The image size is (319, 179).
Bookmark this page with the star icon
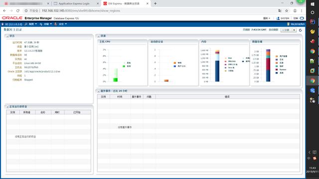287,10
